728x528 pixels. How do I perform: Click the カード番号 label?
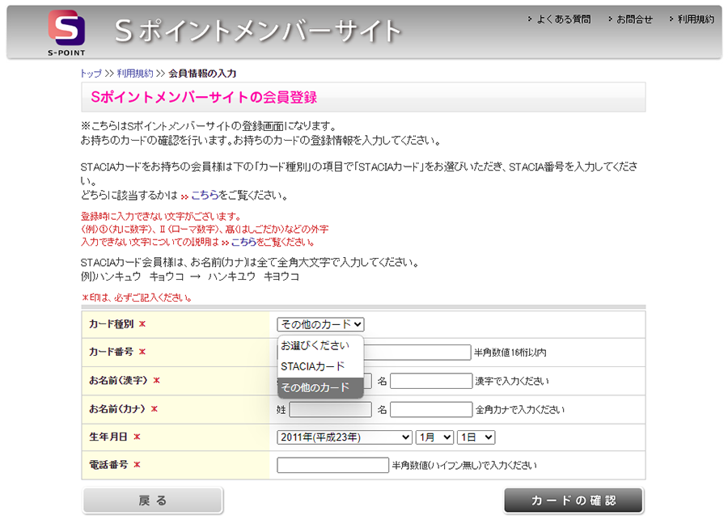click(x=112, y=352)
